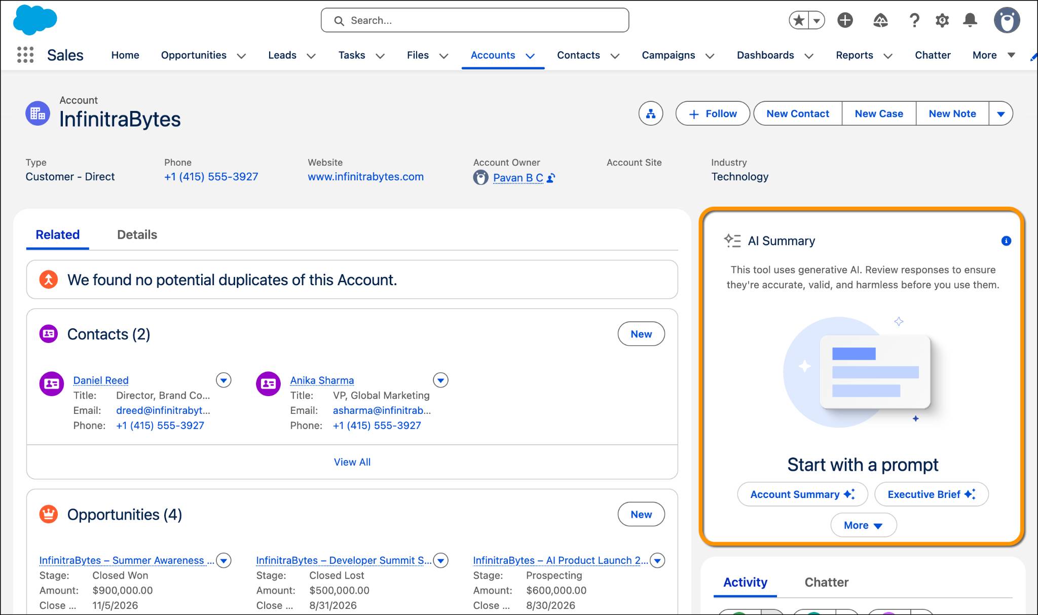Click the New Case button
The height and width of the screenshot is (615, 1038).
coord(879,113)
